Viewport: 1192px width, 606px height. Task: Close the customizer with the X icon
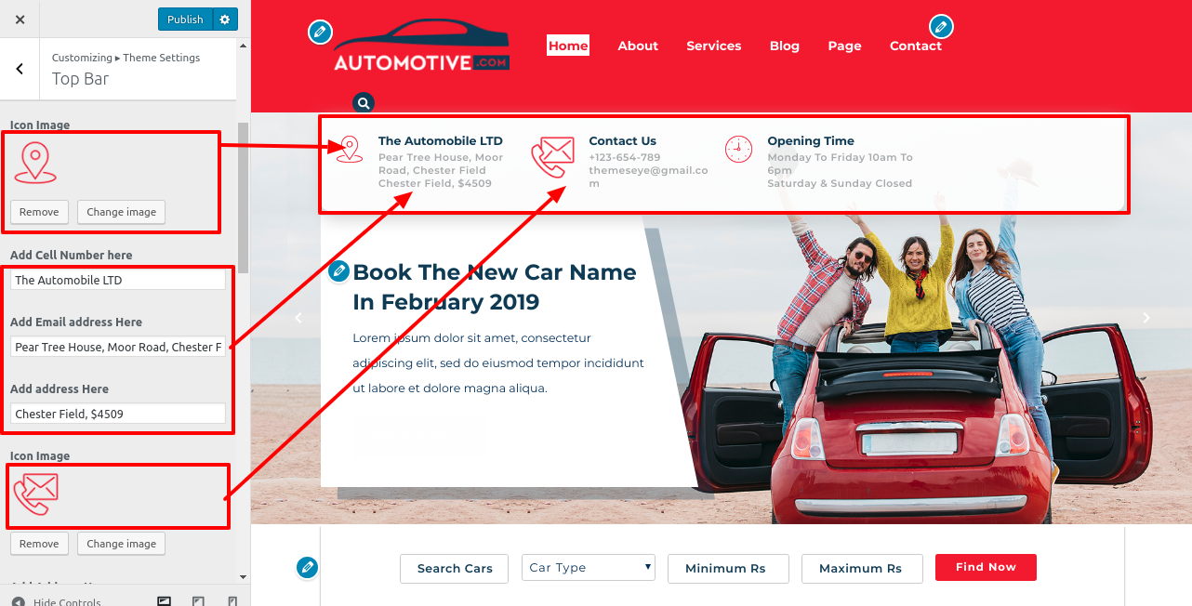[20, 19]
